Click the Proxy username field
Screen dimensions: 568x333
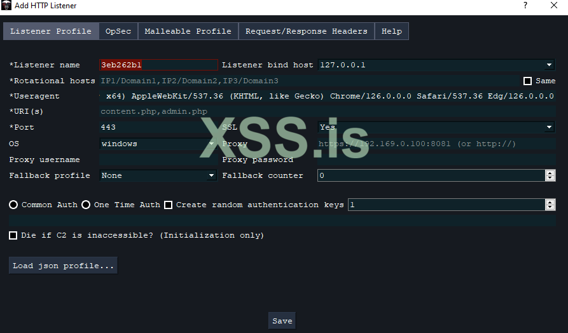click(158, 160)
